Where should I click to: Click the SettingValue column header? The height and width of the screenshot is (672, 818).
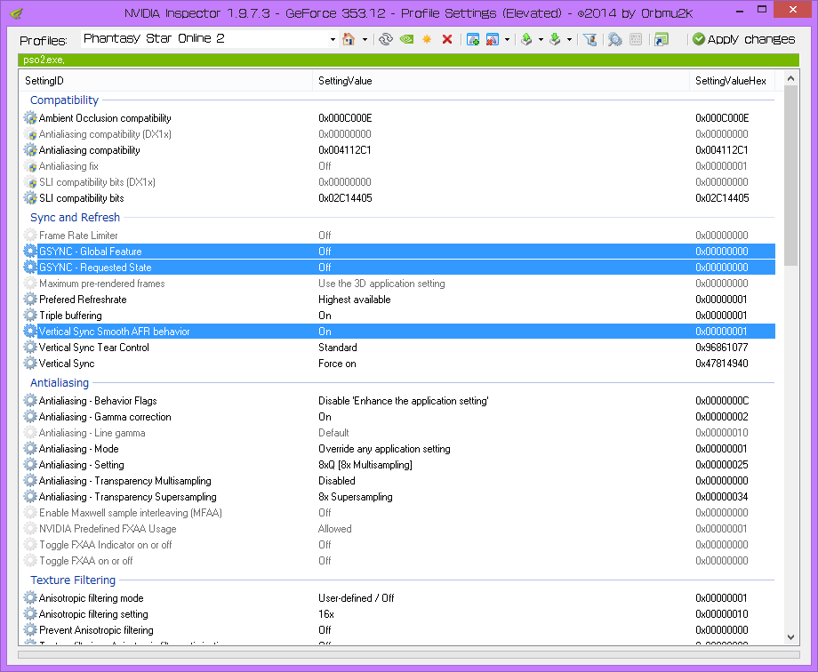click(x=501, y=81)
